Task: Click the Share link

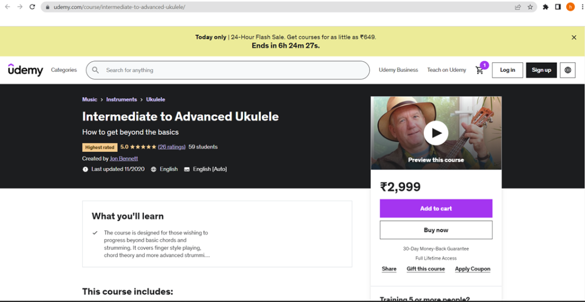Action: [x=389, y=269]
